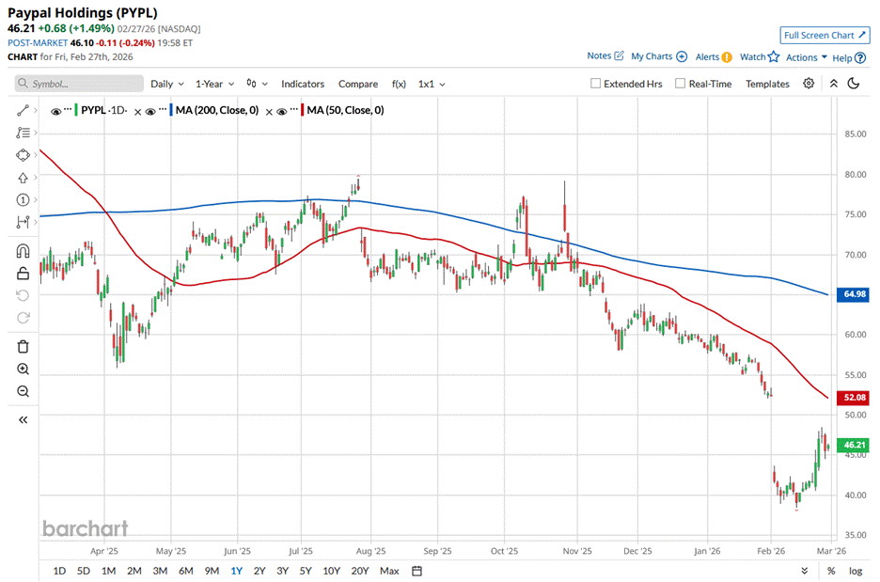Open the line tool submenu arrow
This screenshot has width=880, height=582.
[36, 111]
